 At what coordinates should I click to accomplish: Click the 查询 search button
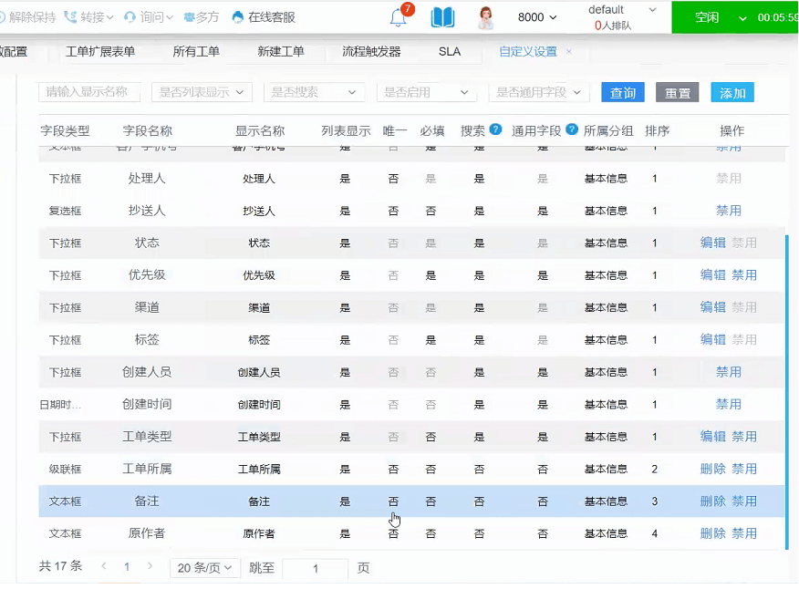623,93
